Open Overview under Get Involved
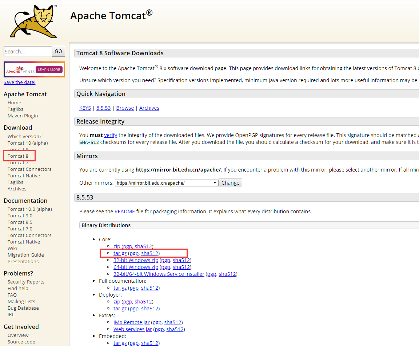The width and height of the screenshot is (419, 346). (x=18, y=335)
